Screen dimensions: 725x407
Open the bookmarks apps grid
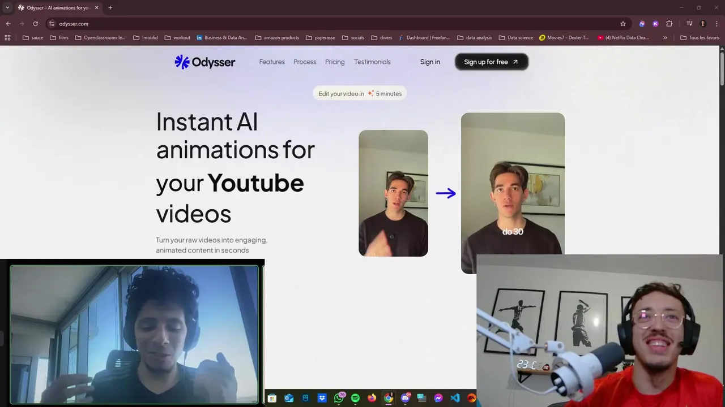click(x=7, y=38)
